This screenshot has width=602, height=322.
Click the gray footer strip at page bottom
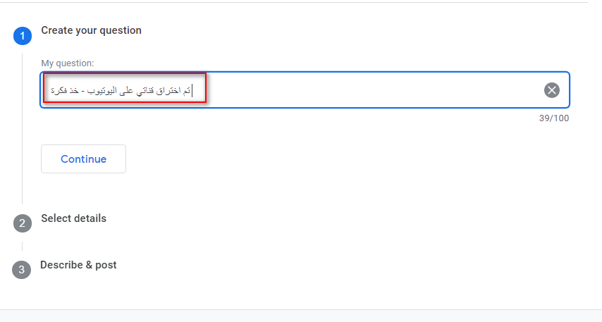tap(301, 316)
